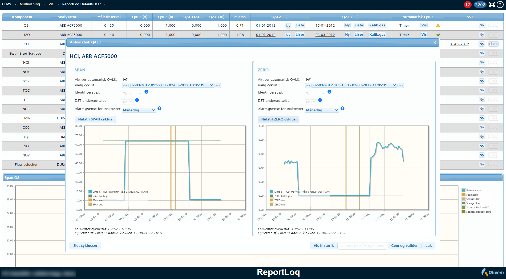Click the blue 2202 counter badge
This screenshot has height=279, width=506.
click(x=480, y=5)
